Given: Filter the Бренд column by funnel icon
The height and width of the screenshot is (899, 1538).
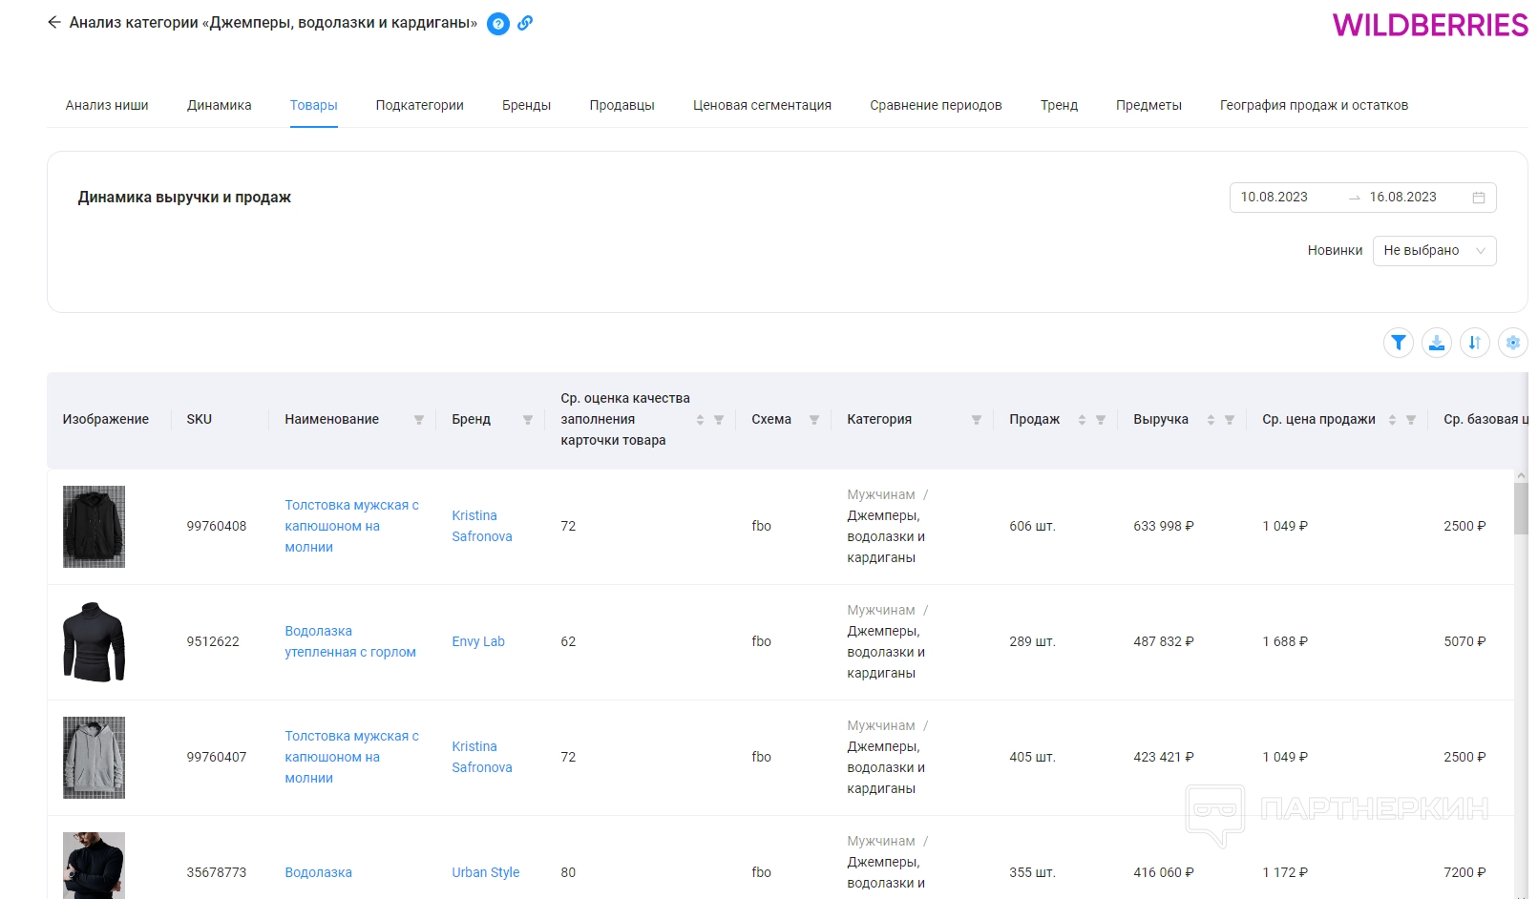Looking at the screenshot, I should [527, 420].
